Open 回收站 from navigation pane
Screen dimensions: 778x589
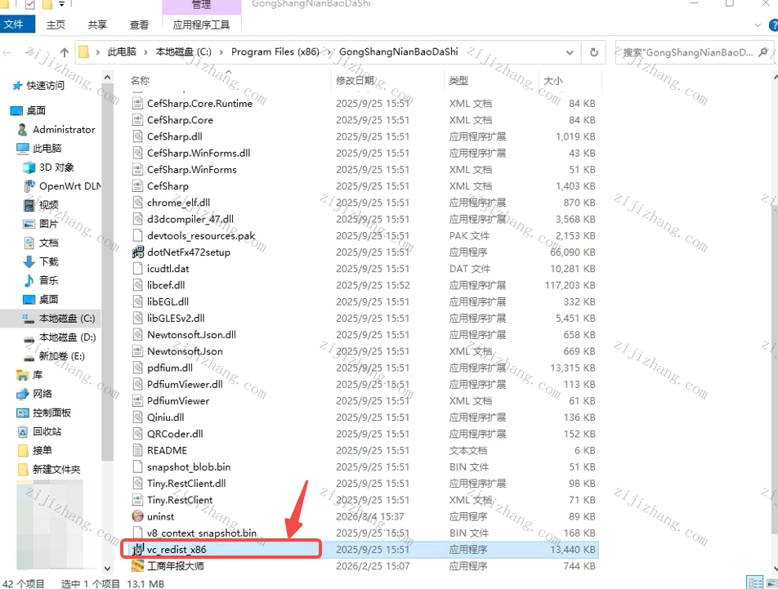click(x=47, y=431)
